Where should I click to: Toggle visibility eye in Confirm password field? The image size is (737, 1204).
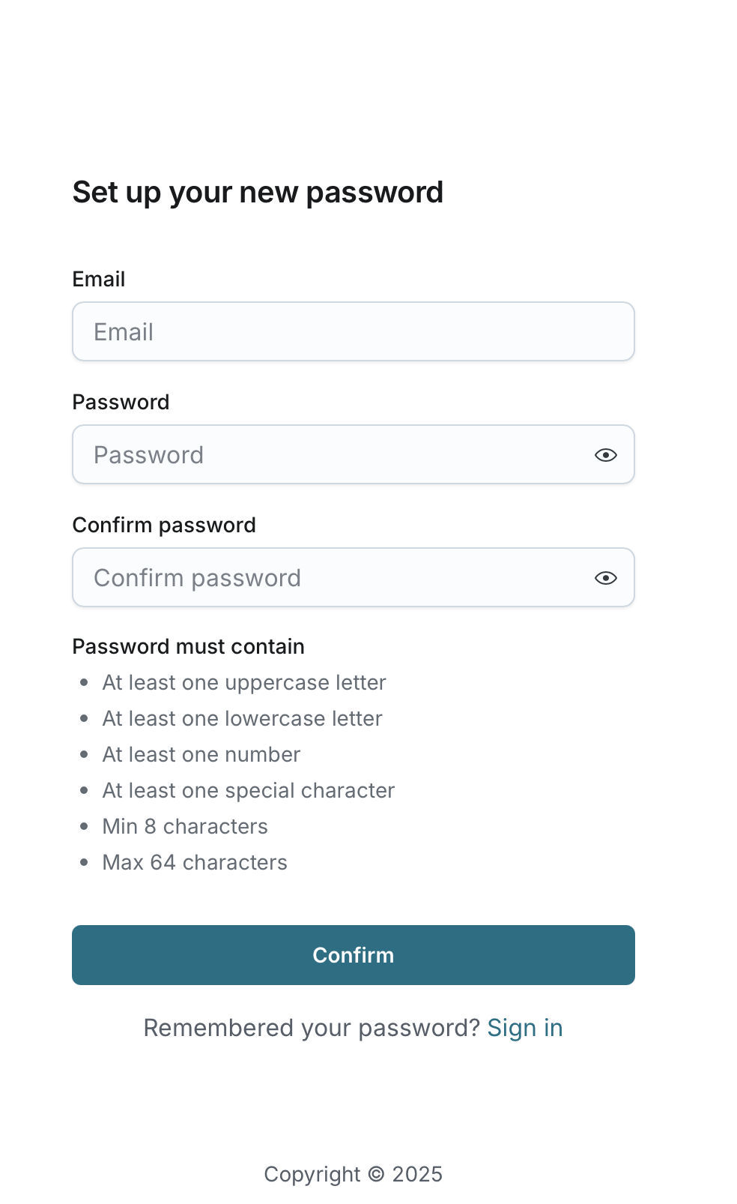click(605, 578)
